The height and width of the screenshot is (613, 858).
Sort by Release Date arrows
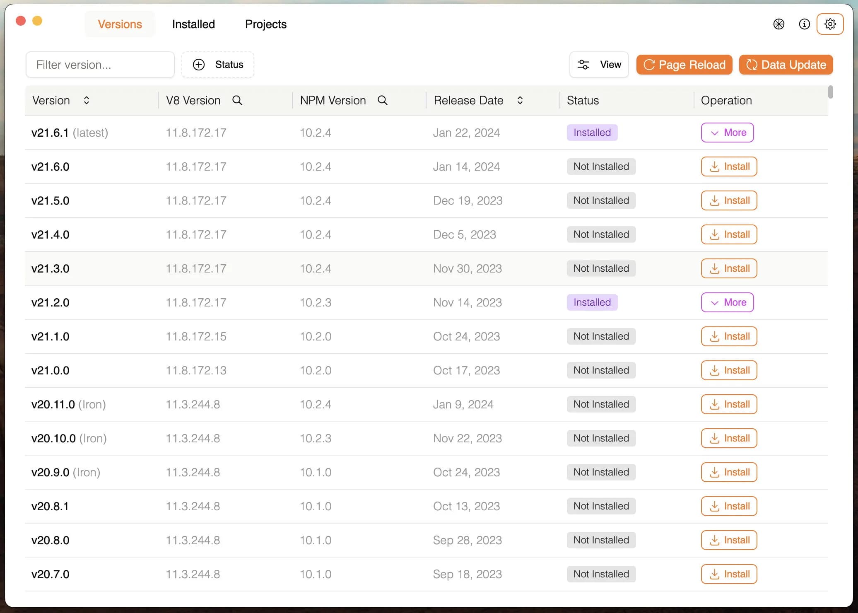tap(520, 100)
